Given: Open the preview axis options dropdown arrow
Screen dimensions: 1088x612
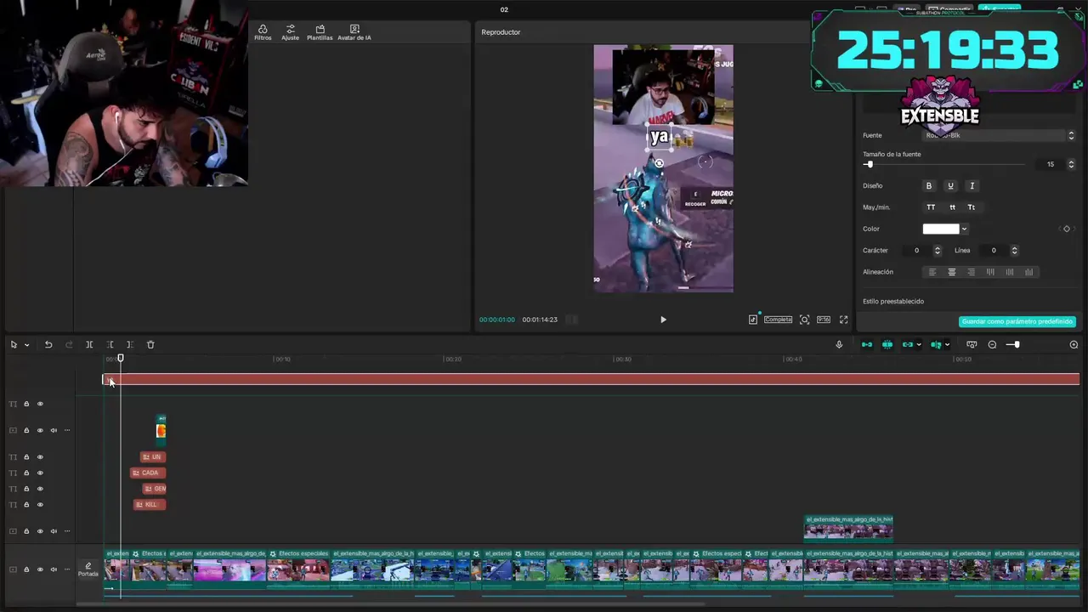Looking at the screenshot, I should pyautogui.click(x=947, y=345).
